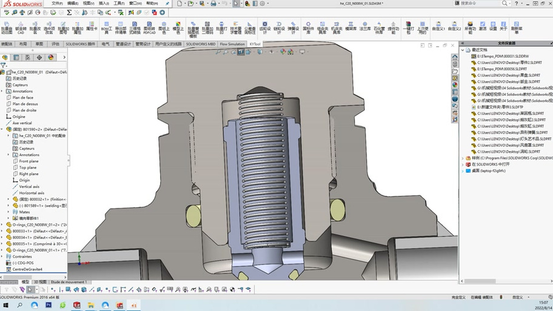Switch to the 装配体 assembly tab
Screen dimensions: 553x311
[x=7, y=44]
